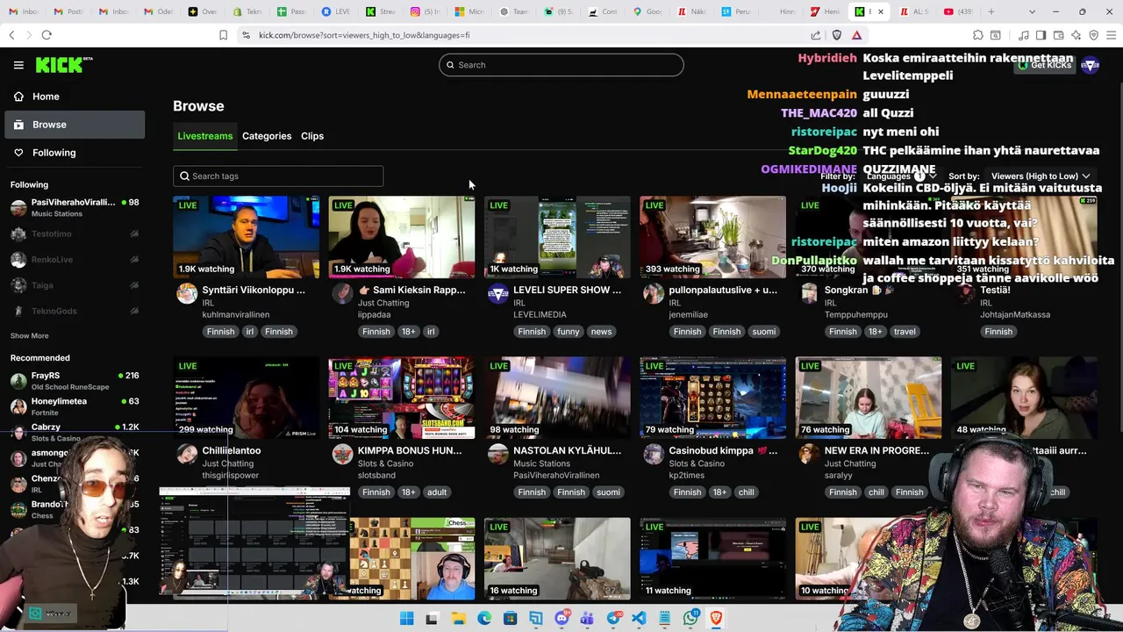Open RenkoLive offline channel in sidebar
This screenshot has width=1123, height=632.
click(x=75, y=260)
